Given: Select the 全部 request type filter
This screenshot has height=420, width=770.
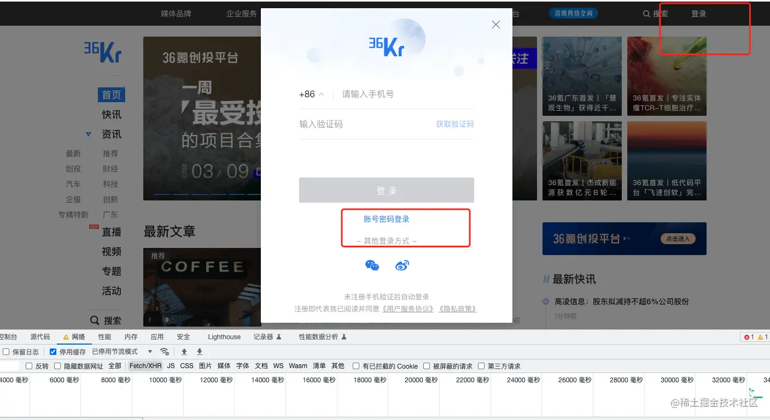Looking at the screenshot, I should [115, 366].
